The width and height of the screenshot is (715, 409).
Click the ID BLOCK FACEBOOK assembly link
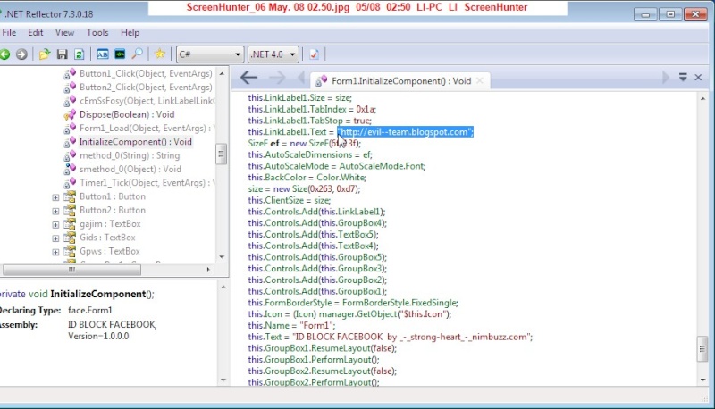pos(113,324)
